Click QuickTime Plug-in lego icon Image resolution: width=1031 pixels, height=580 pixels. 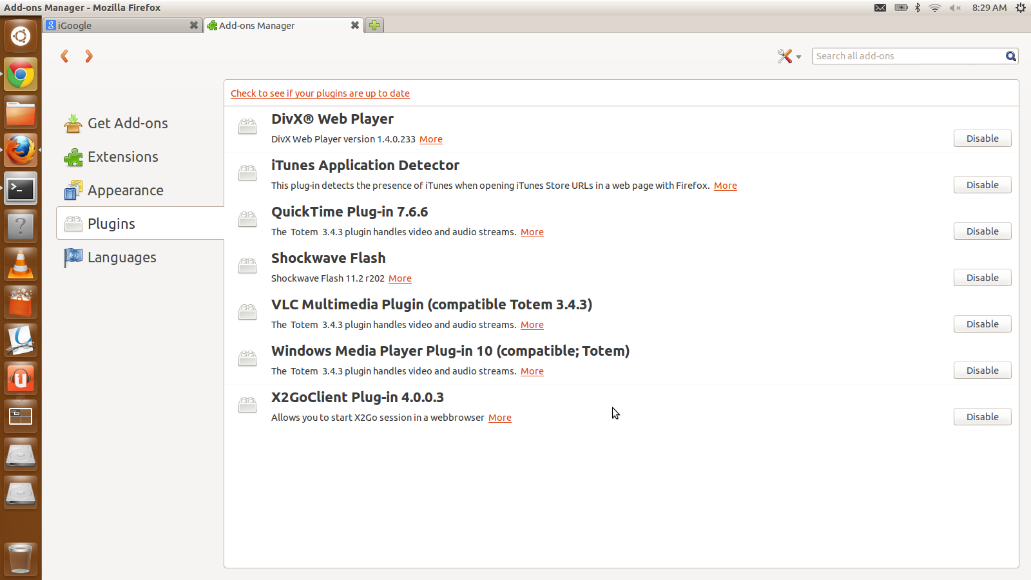(247, 219)
